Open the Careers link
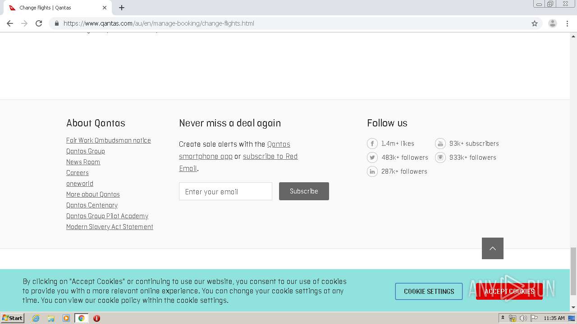 coord(77,173)
